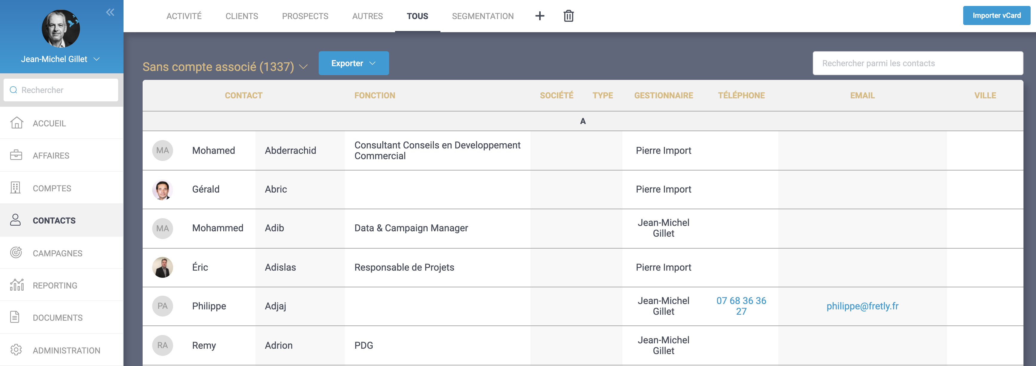Open Comptes via the building icon
This screenshot has width=1036, height=366.
16,188
